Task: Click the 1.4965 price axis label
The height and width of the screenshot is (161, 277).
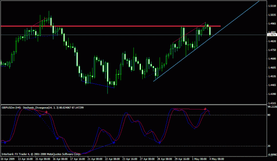Action: pos(272,24)
